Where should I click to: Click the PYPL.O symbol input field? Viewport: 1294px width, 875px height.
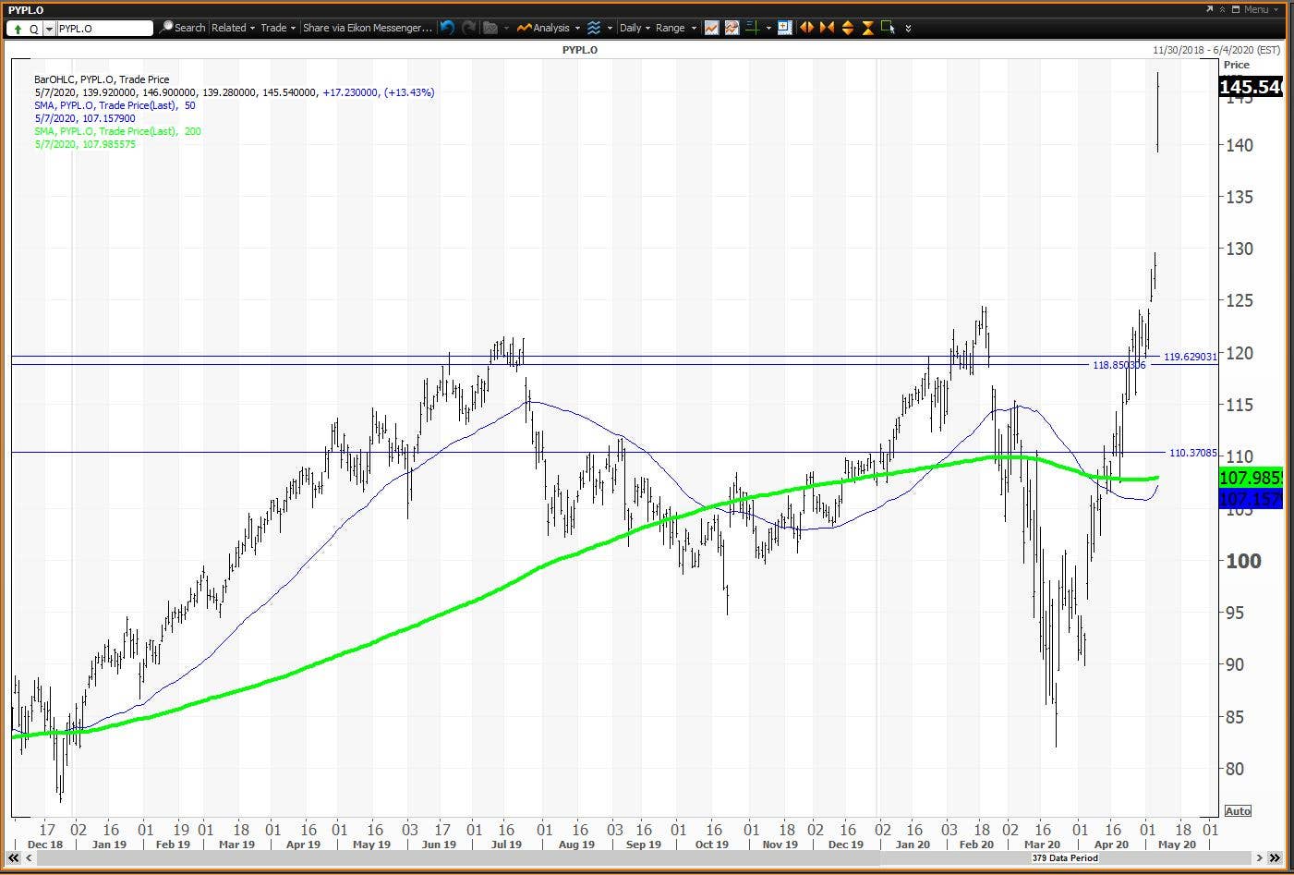point(104,29)
